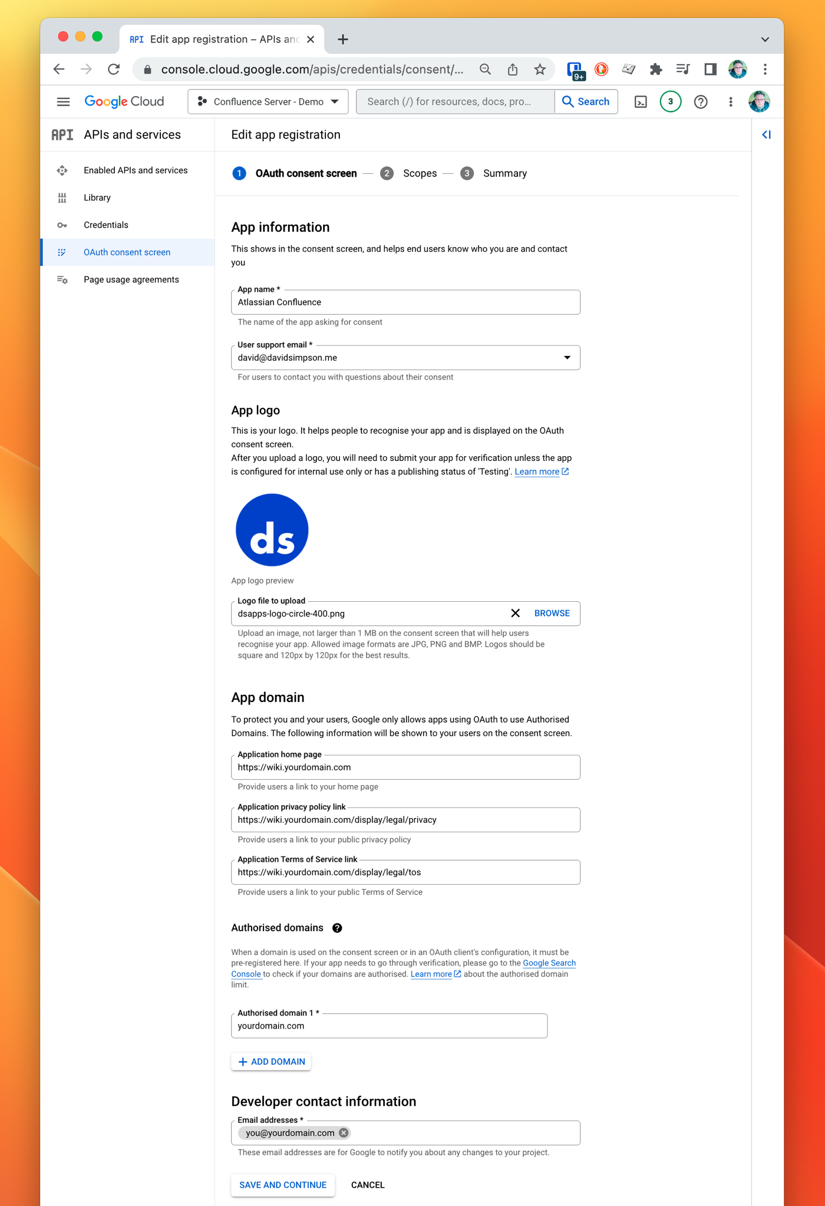Click Save and Continue button
The height and width of the screenshot is (1206, 825).
pyautogui.click(x=283, y=1185)
